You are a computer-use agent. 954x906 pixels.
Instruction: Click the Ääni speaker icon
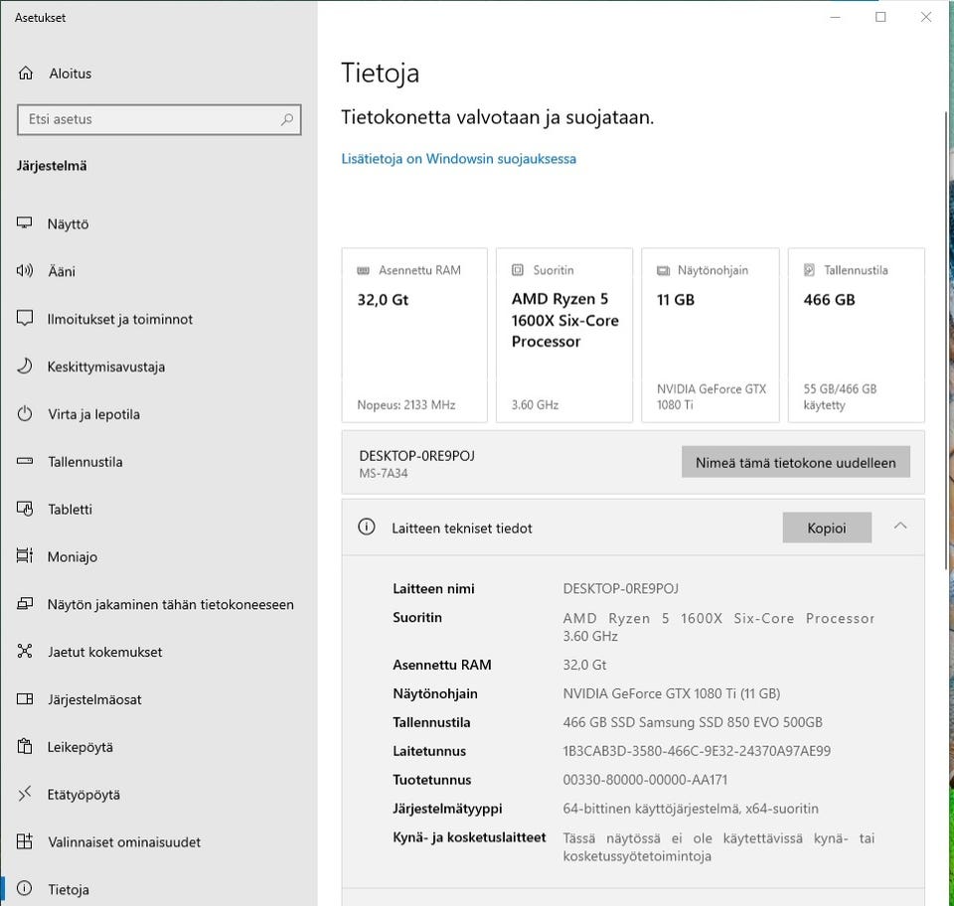pos(24,270)
